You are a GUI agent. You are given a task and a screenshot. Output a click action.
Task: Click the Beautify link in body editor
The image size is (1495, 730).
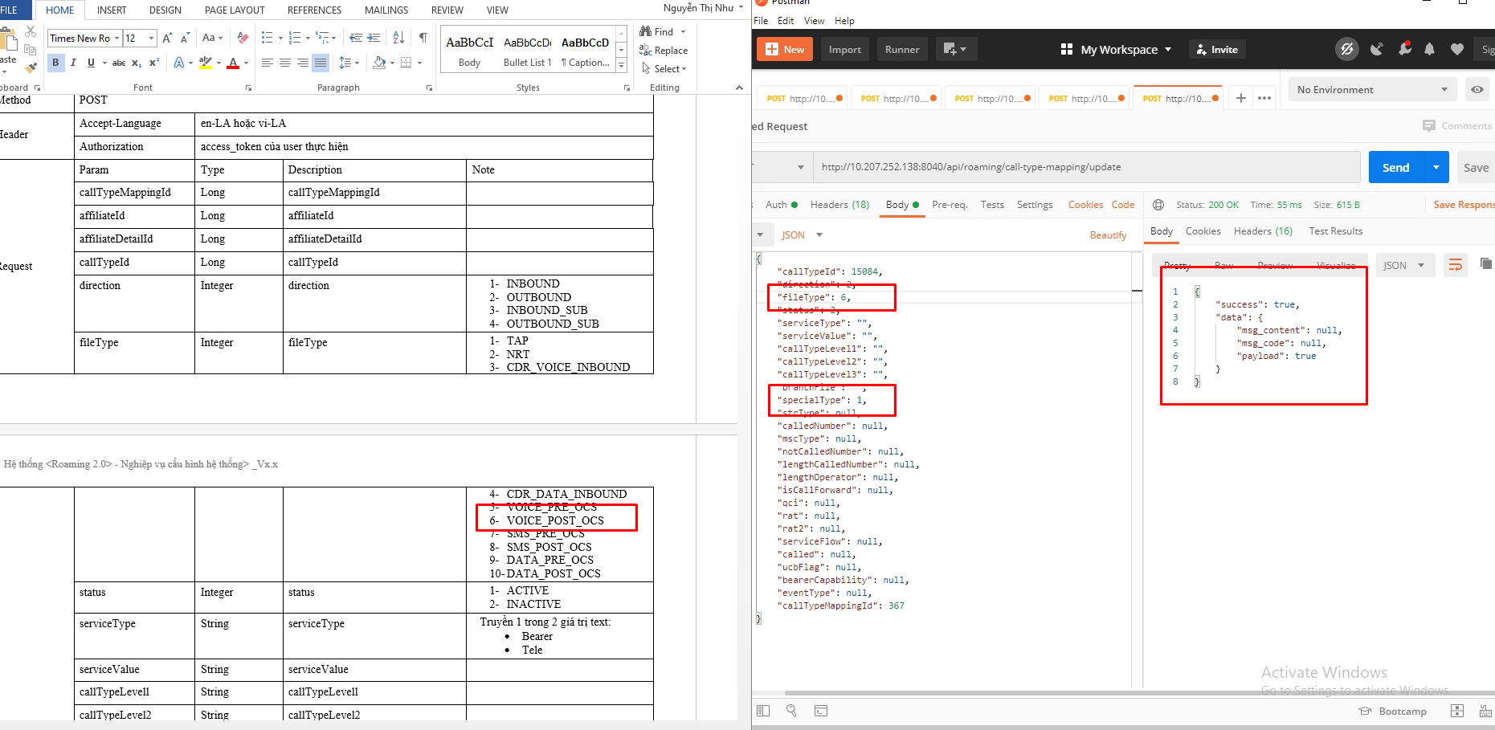1108,235
